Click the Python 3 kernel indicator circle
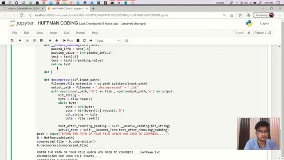The width and height of the screenshot is (284, 160). coord(270,33)
